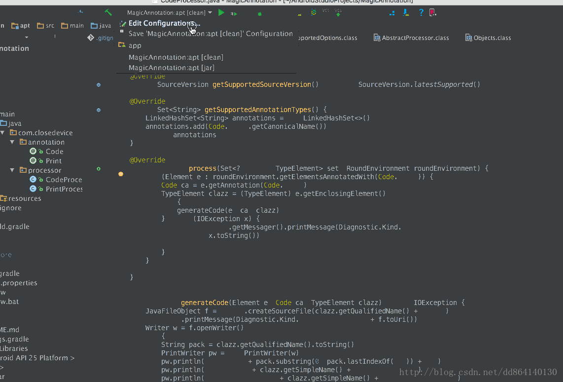Click the process method name in editor
Image resolution: width=563 pixels, height=382 pixels.
[x=203, y=168]
